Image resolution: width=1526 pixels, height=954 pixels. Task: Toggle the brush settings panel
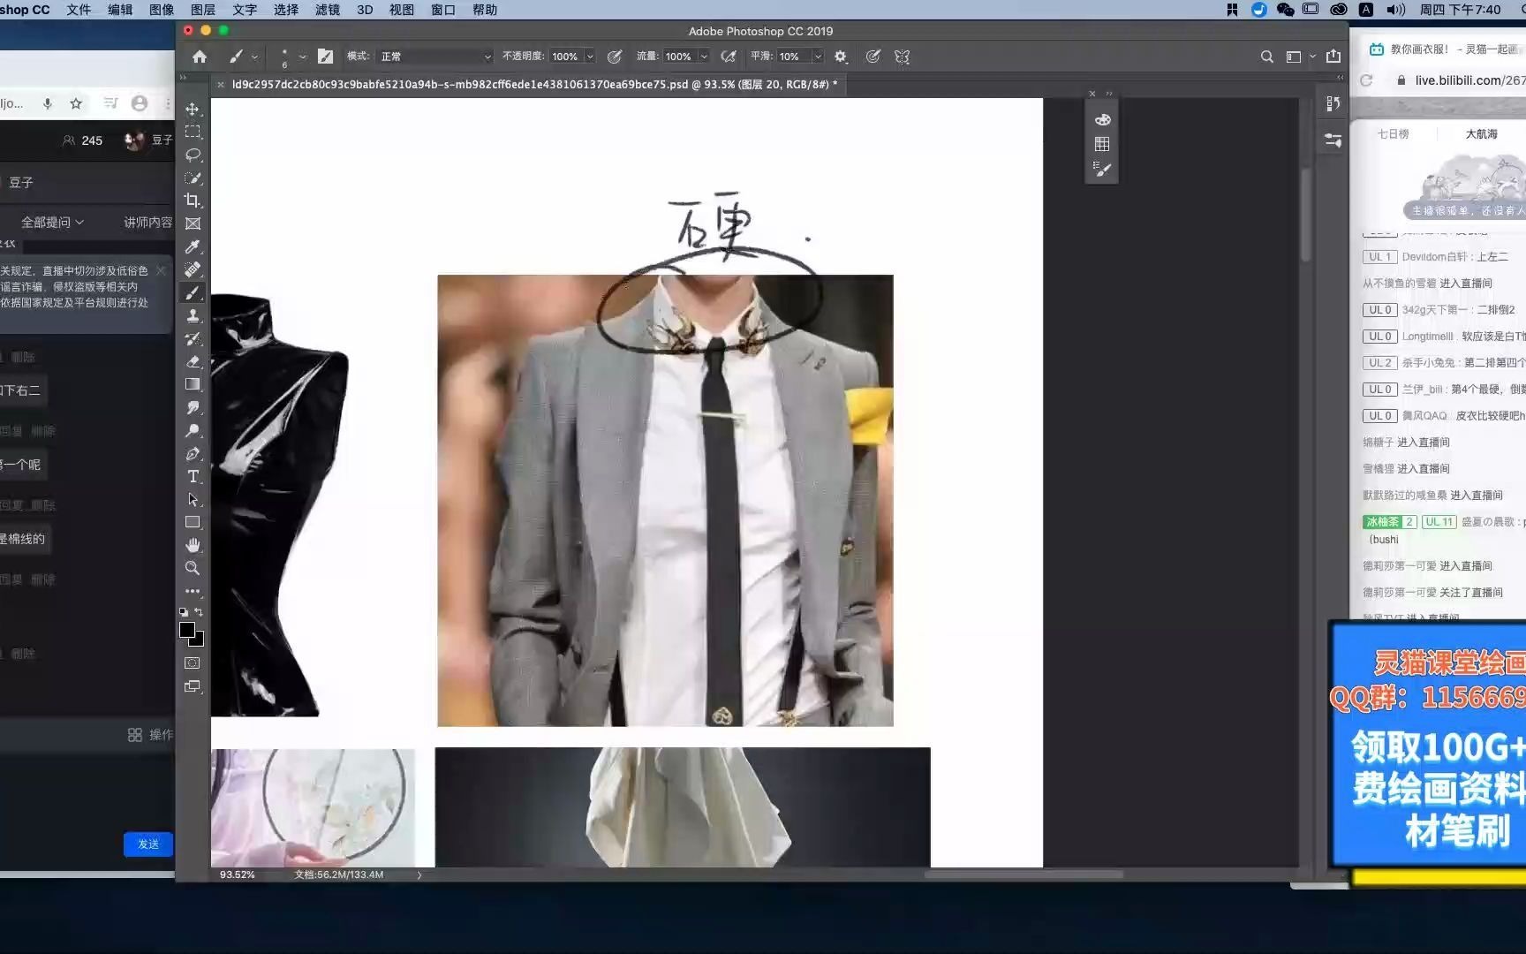325,57
